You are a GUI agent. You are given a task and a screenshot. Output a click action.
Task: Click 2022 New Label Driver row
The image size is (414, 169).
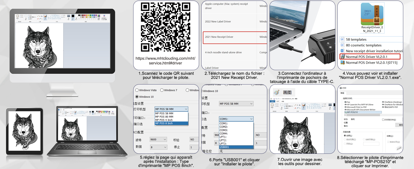[234, 21]
